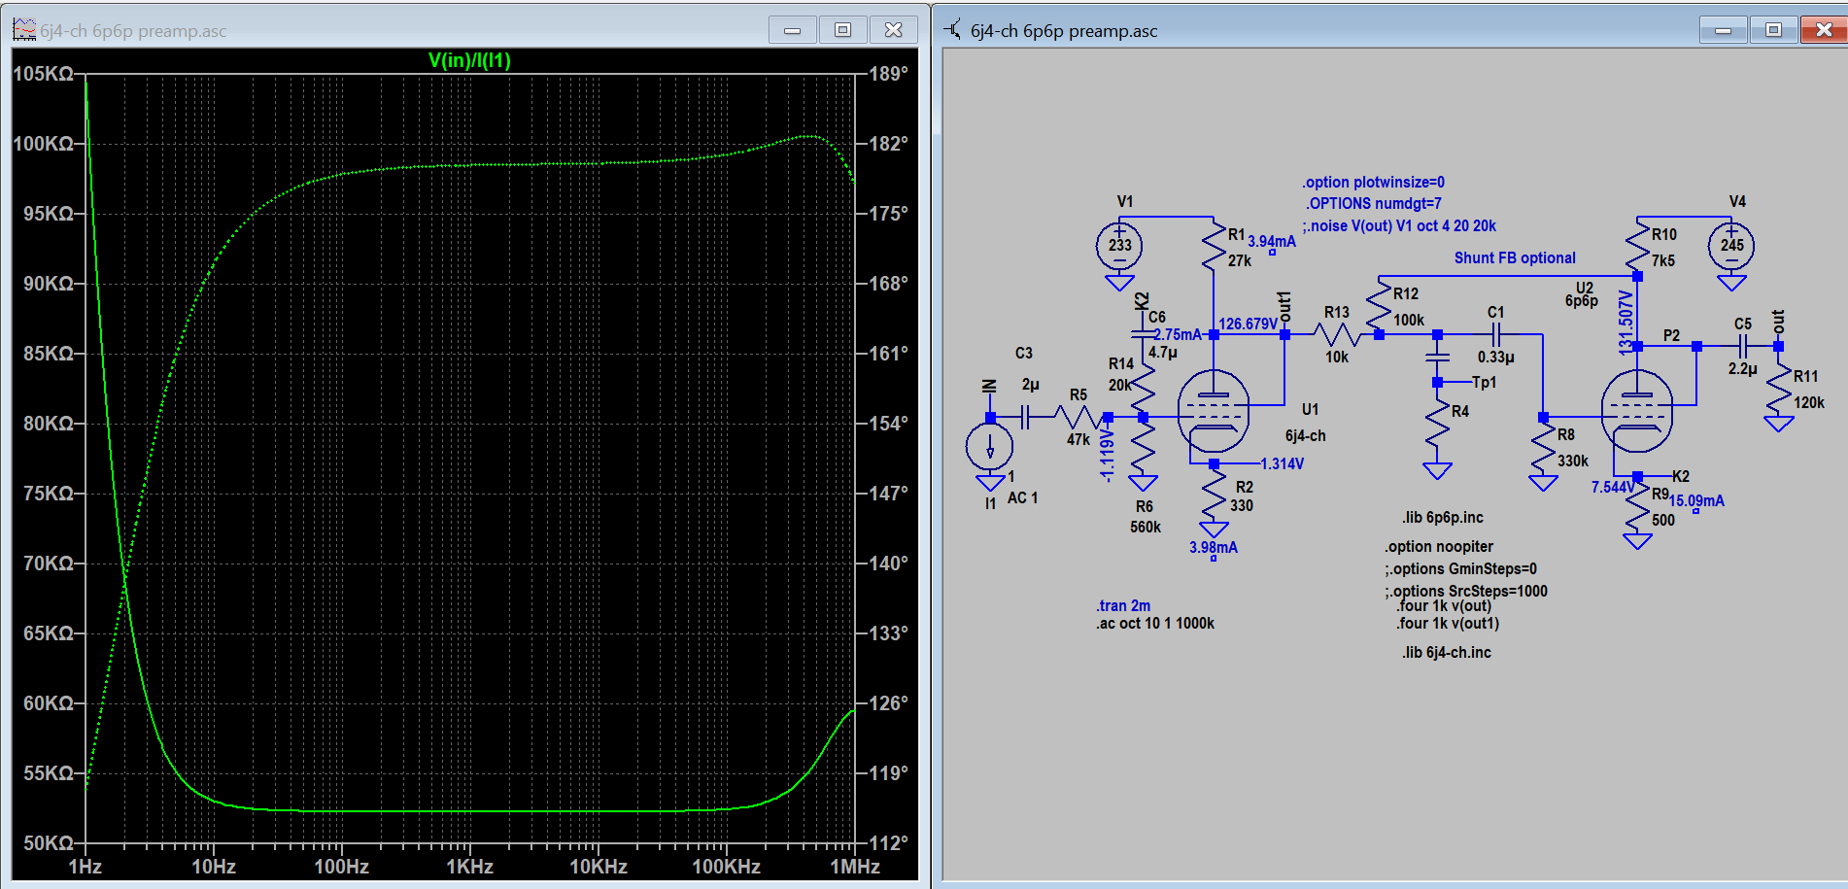This screenshot has width=1848, height=889.
Task: Select the V1 233 voltage source symbol
Action: point(1119,246)
